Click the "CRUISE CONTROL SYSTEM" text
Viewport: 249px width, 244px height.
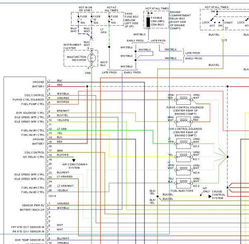(x=218, y=195)
